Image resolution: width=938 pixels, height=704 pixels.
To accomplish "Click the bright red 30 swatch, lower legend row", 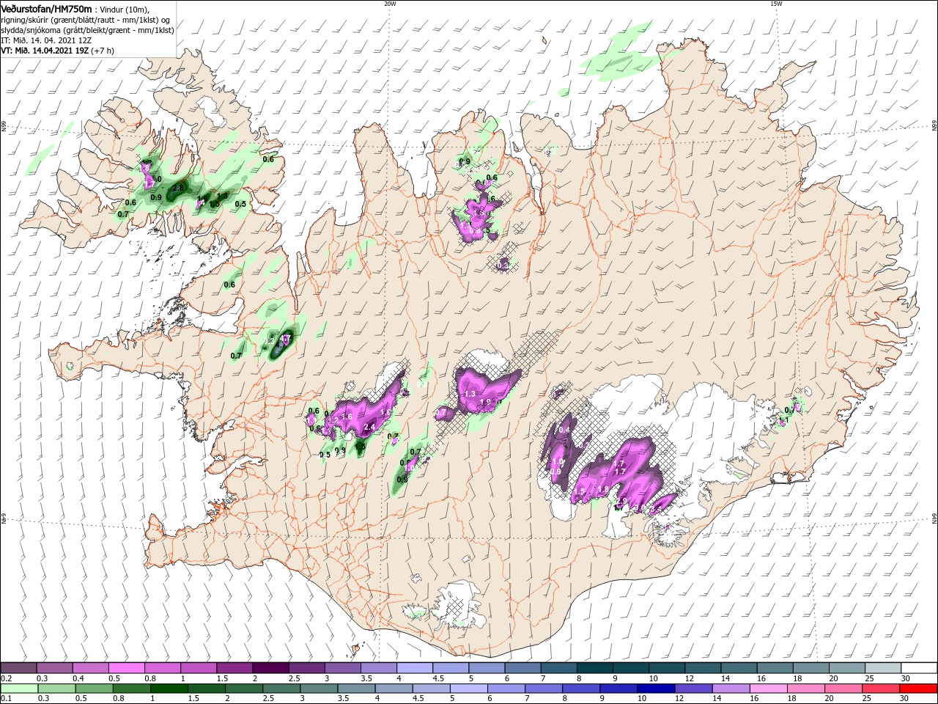I will [918, 689].
